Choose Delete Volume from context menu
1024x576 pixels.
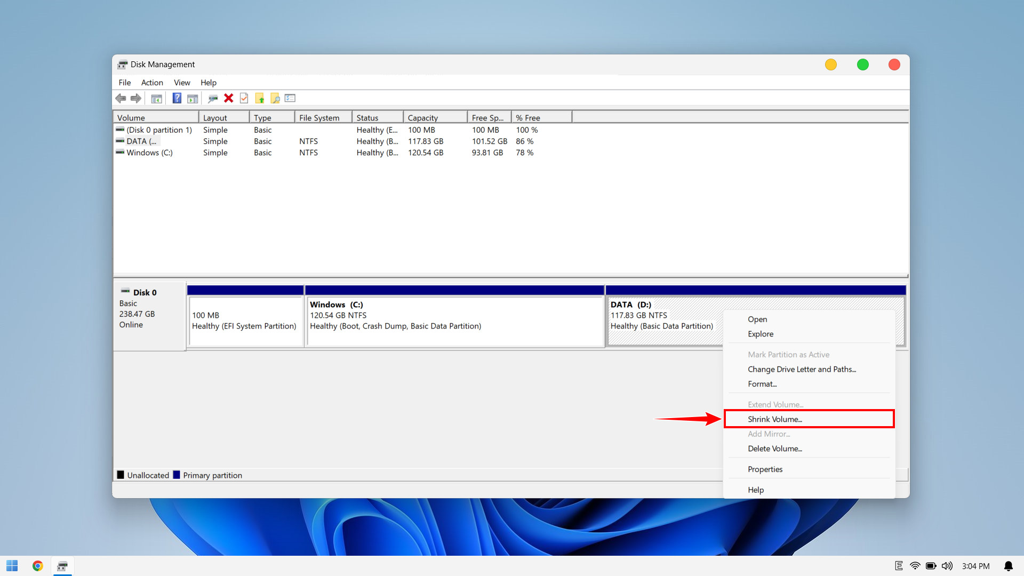click(x=774, y=449)
